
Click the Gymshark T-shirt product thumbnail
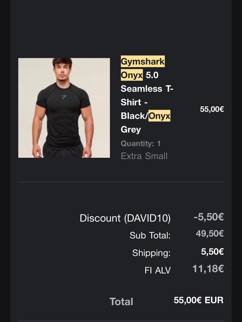64,108
